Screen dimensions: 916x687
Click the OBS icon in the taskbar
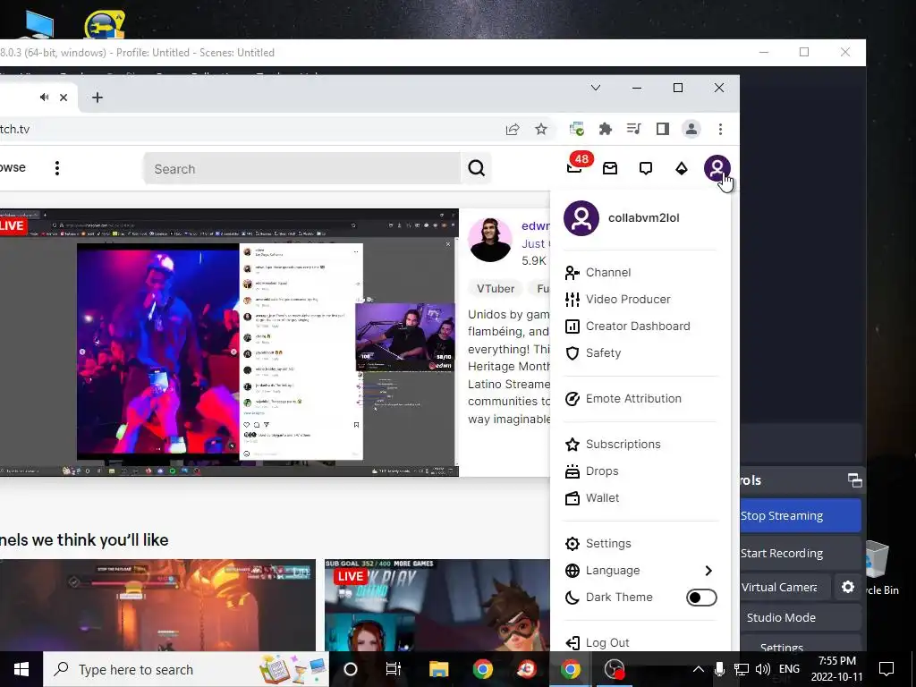615,669
